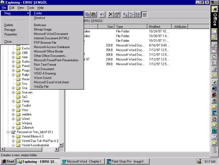Click the tree pane scroll-right arrow

tap(56, 149)
